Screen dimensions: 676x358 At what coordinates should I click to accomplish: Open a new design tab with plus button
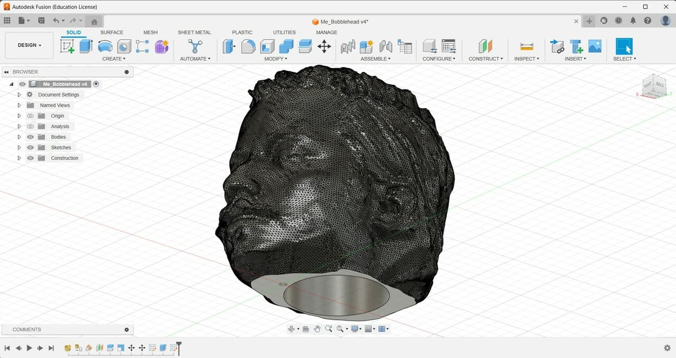(x=589, y=21)
